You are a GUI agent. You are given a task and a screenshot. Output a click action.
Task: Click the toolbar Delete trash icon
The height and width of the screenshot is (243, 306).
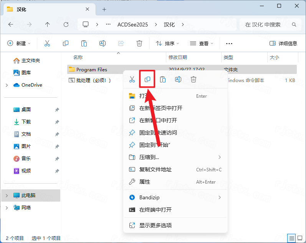(139, 43)
